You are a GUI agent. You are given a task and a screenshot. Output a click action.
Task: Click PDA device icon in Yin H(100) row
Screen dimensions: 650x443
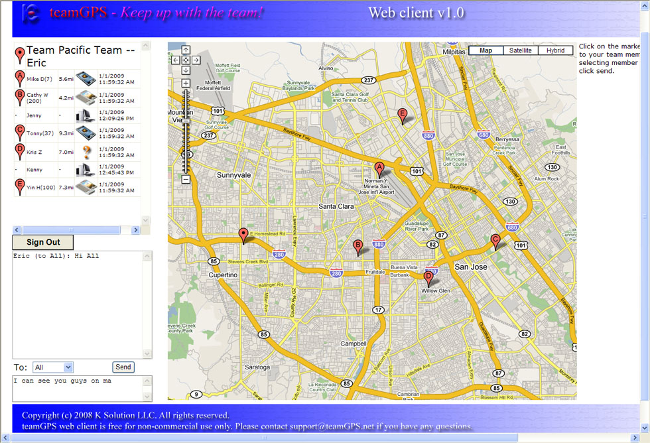click(86, 187)
